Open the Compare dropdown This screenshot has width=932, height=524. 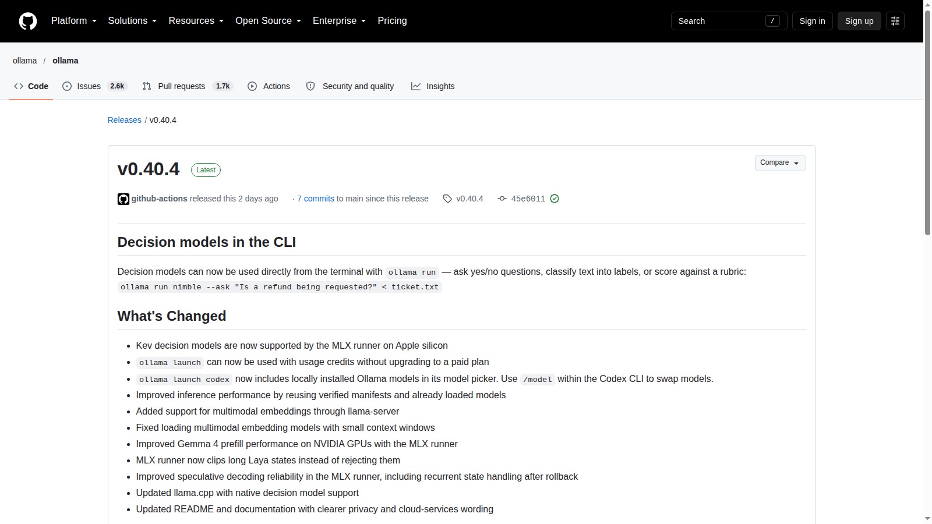tap(781, 163)
